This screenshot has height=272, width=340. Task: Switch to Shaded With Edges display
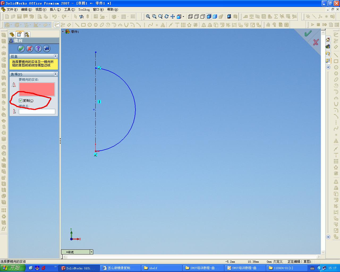tap(209, 16)
